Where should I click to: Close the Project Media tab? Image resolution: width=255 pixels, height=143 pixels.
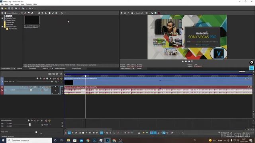click(14, 69)
